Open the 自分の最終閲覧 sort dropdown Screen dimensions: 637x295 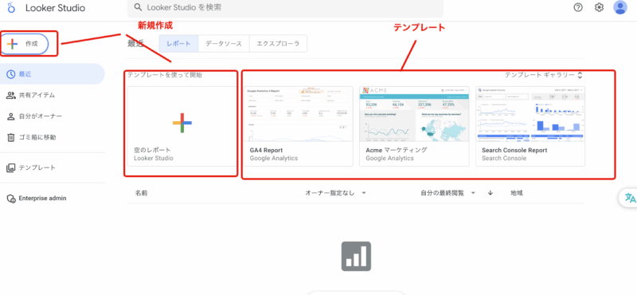[448, 193]
